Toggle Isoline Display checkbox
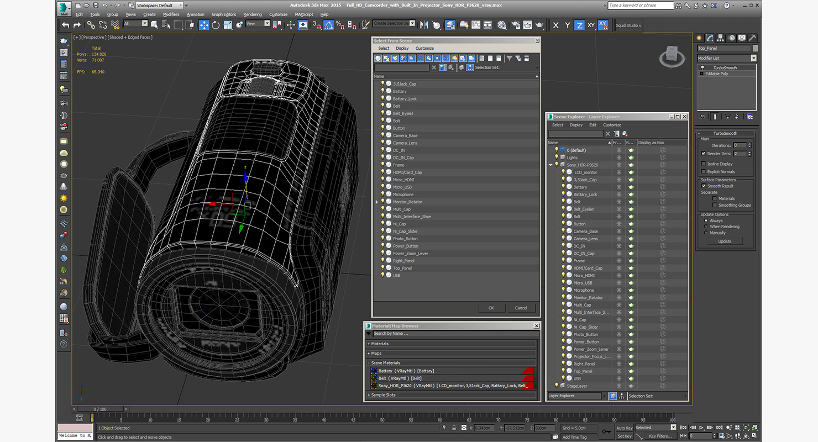Image resolution: width=818 pixels, height=442 pixels. [x=703, y=164]
